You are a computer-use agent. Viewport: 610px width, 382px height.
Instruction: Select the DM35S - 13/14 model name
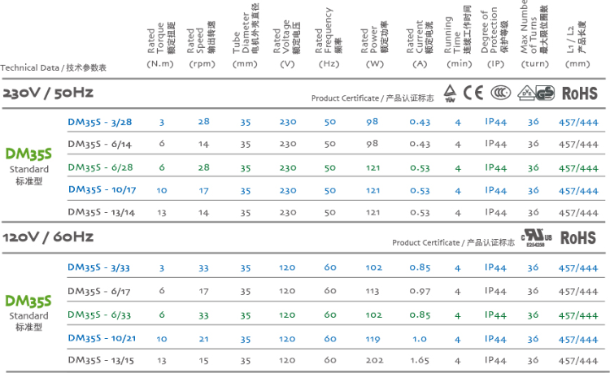(x=101, y=212)
